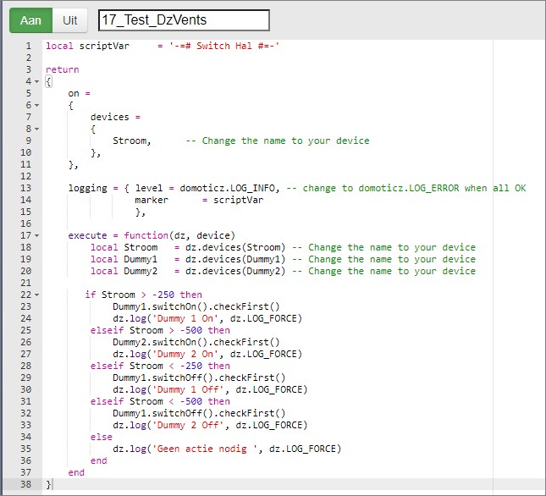The width and height of the screenshot is (546, 496).
Task: Click 'Dummy1.switchOn().checkFirst()' on line 23
Action: pos(196,306)
